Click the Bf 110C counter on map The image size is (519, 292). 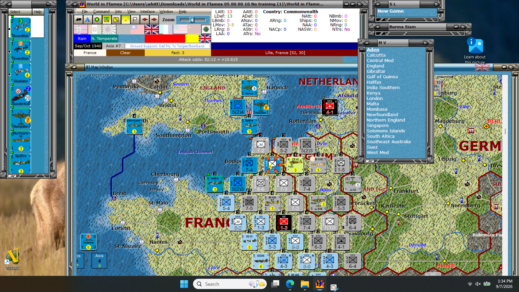pos(318,165)
